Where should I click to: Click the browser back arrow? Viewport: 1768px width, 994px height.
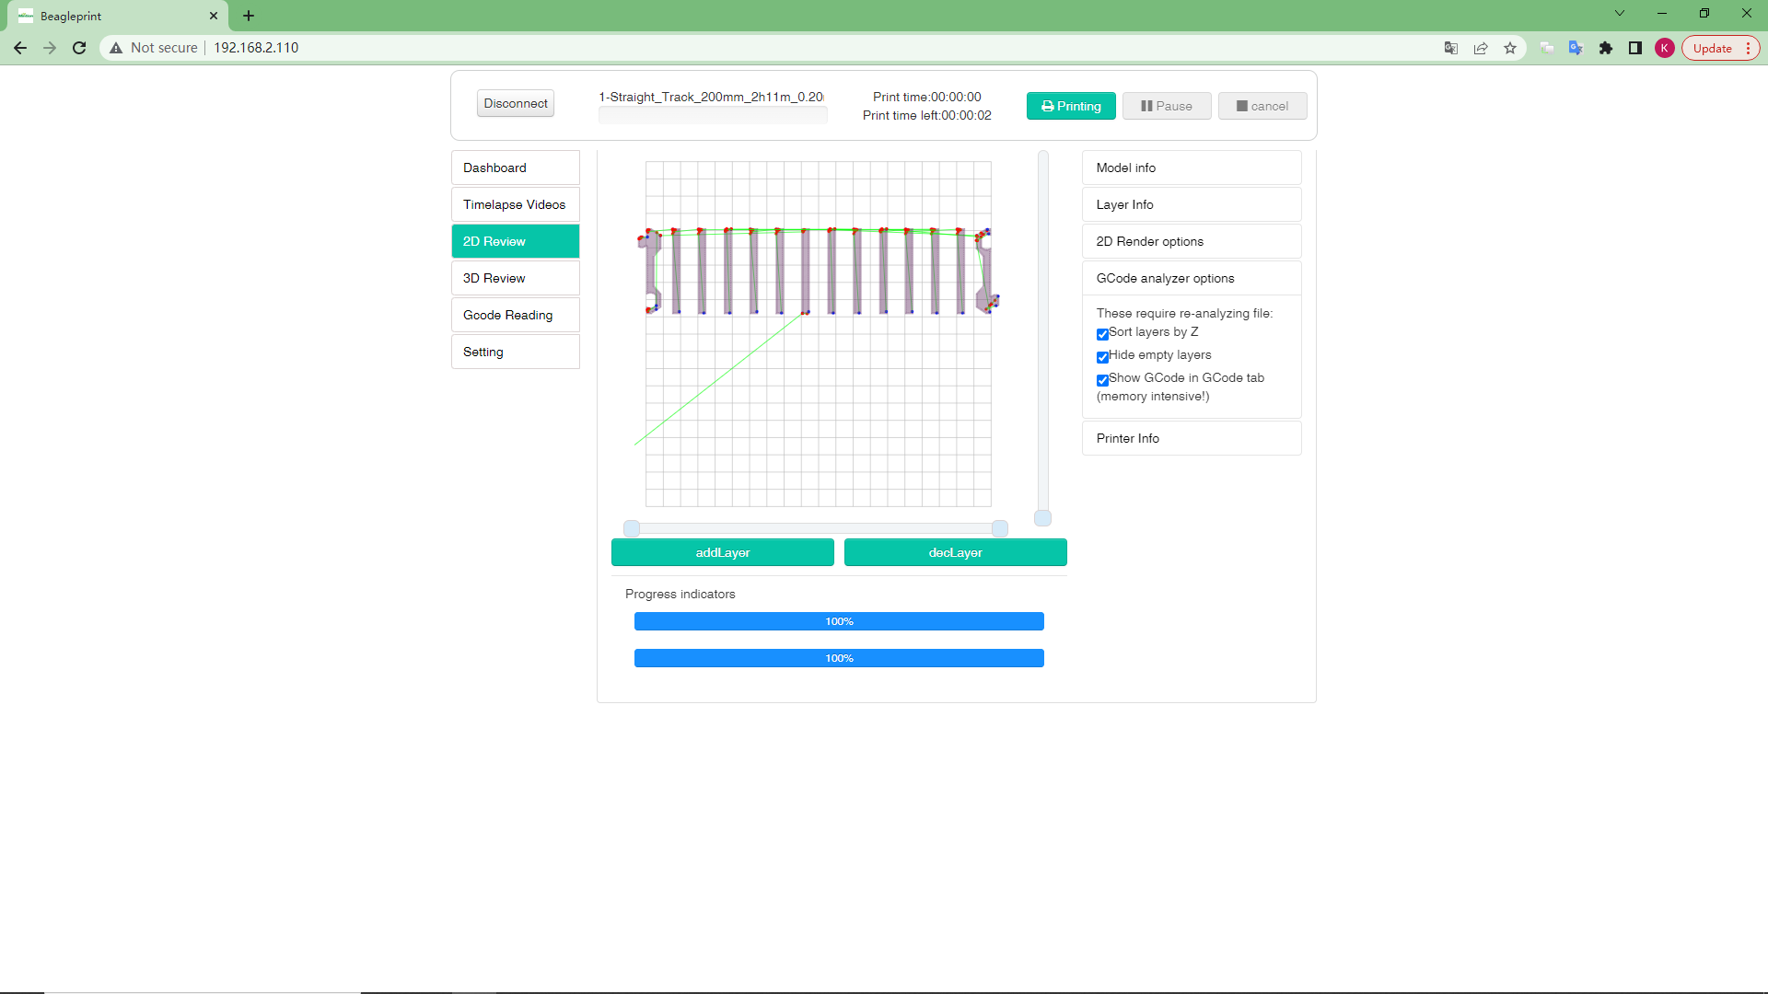pos(20,48)
